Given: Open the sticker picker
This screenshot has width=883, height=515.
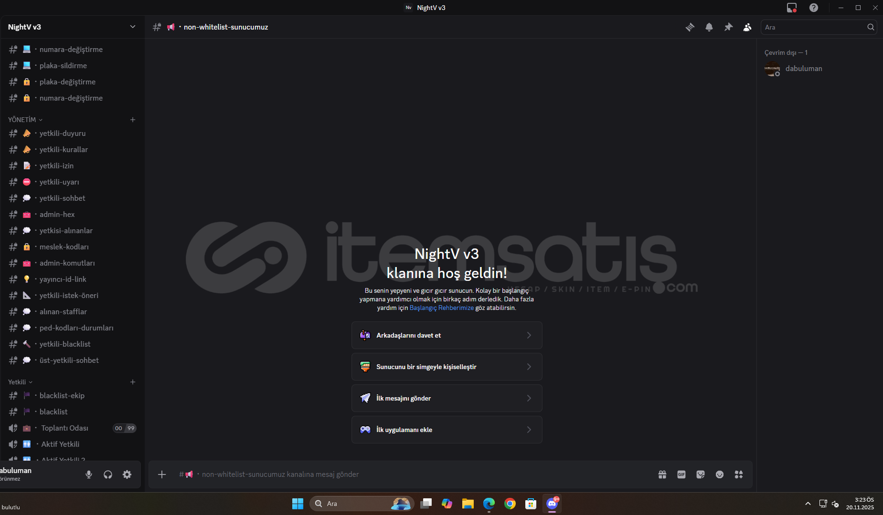Looking at the screenshot, I should coord(701,474).
